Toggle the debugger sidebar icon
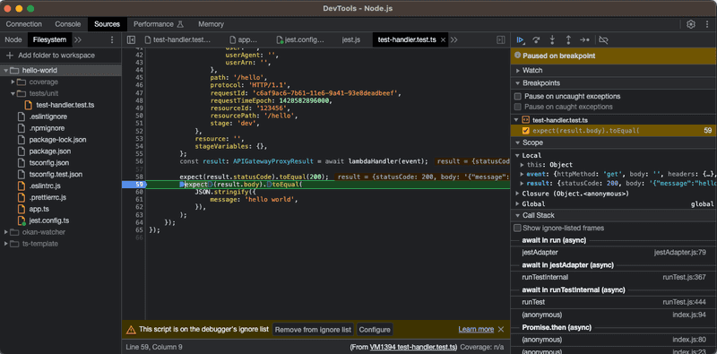 click(x=501, y=39)
